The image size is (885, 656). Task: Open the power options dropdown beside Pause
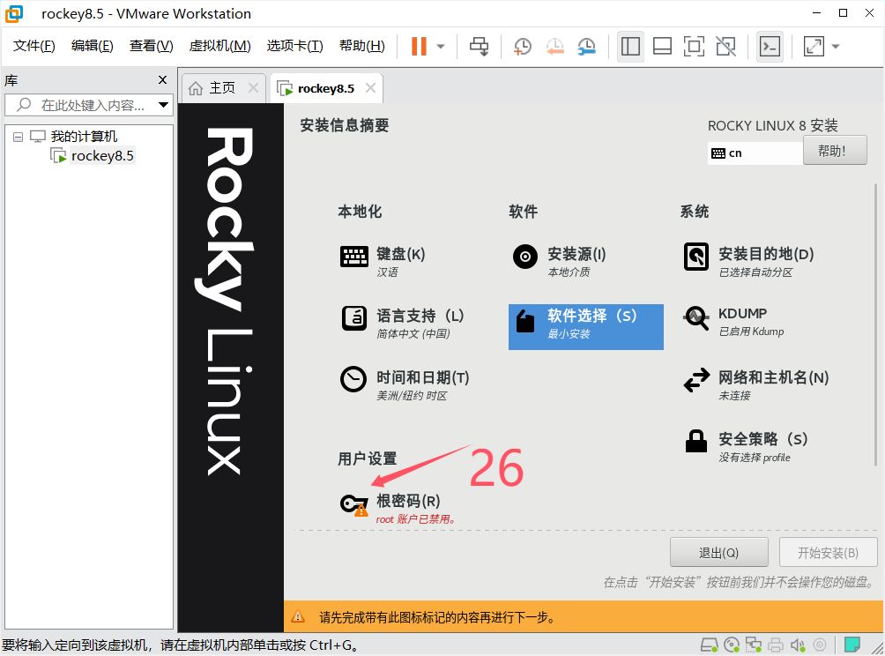coord(441,47)
